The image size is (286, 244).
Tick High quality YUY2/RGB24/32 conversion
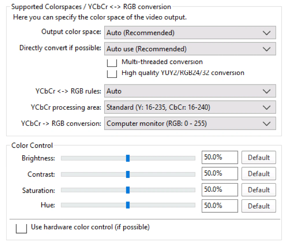pos(112,74)
